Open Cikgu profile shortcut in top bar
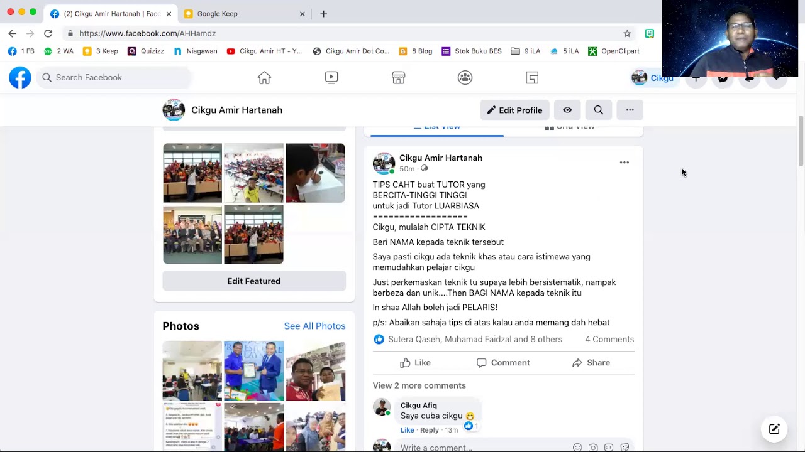805x452 pixels. click(x=652, y=78)
